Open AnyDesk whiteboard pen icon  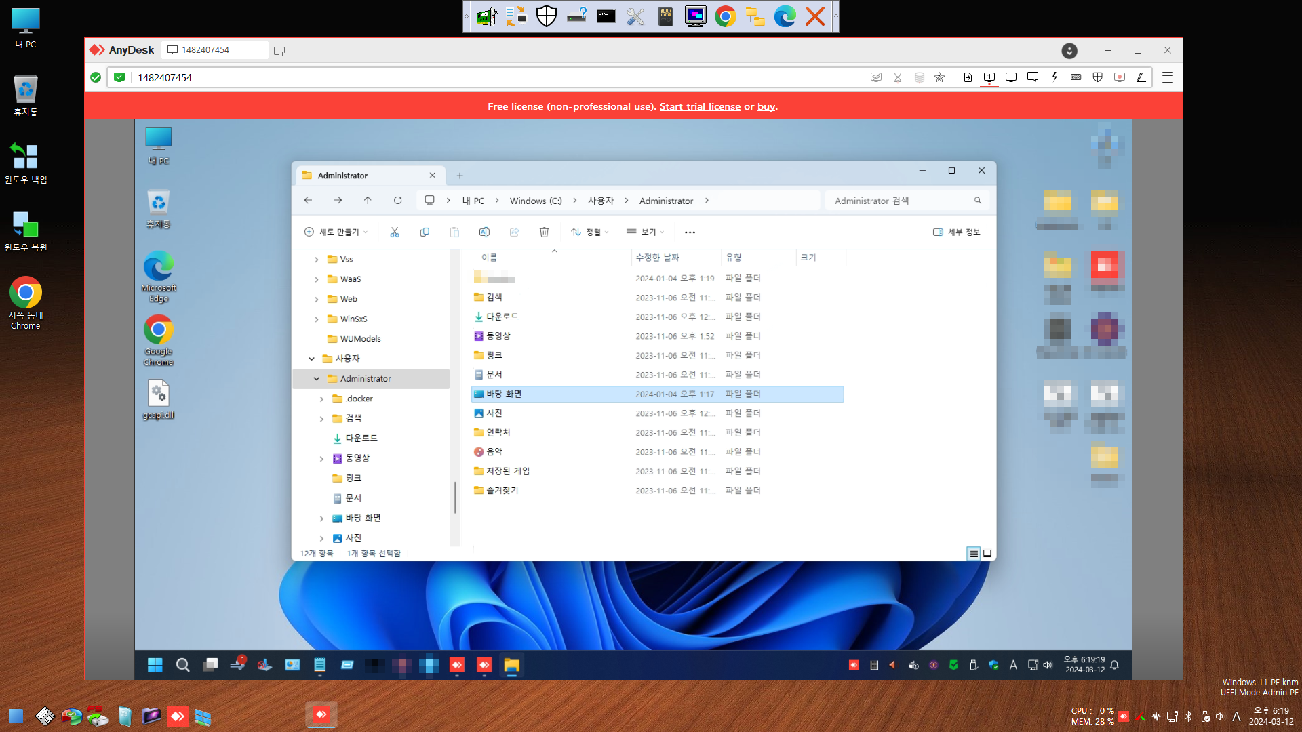[x=1141, y=77]
